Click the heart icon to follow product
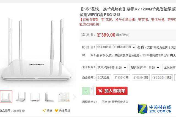Image resolution: width=176 pixels, height=117 pixels. click(56, 110)
